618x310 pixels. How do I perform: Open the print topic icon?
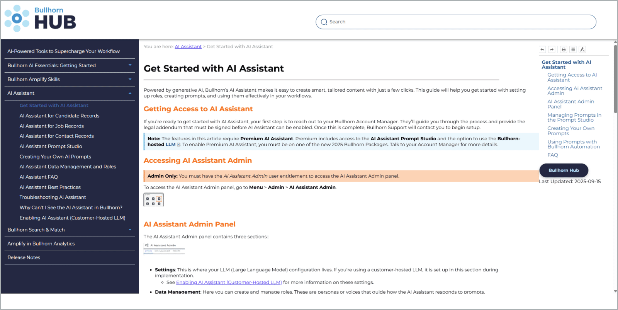click(563, 49)
